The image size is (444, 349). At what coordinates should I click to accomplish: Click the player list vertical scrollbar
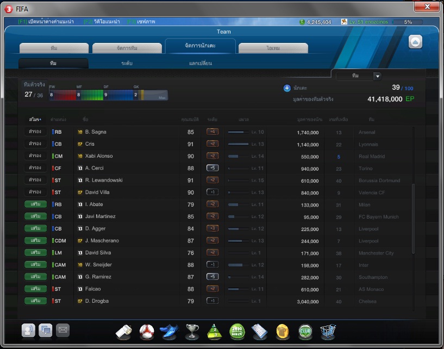(x=414, y=219)
